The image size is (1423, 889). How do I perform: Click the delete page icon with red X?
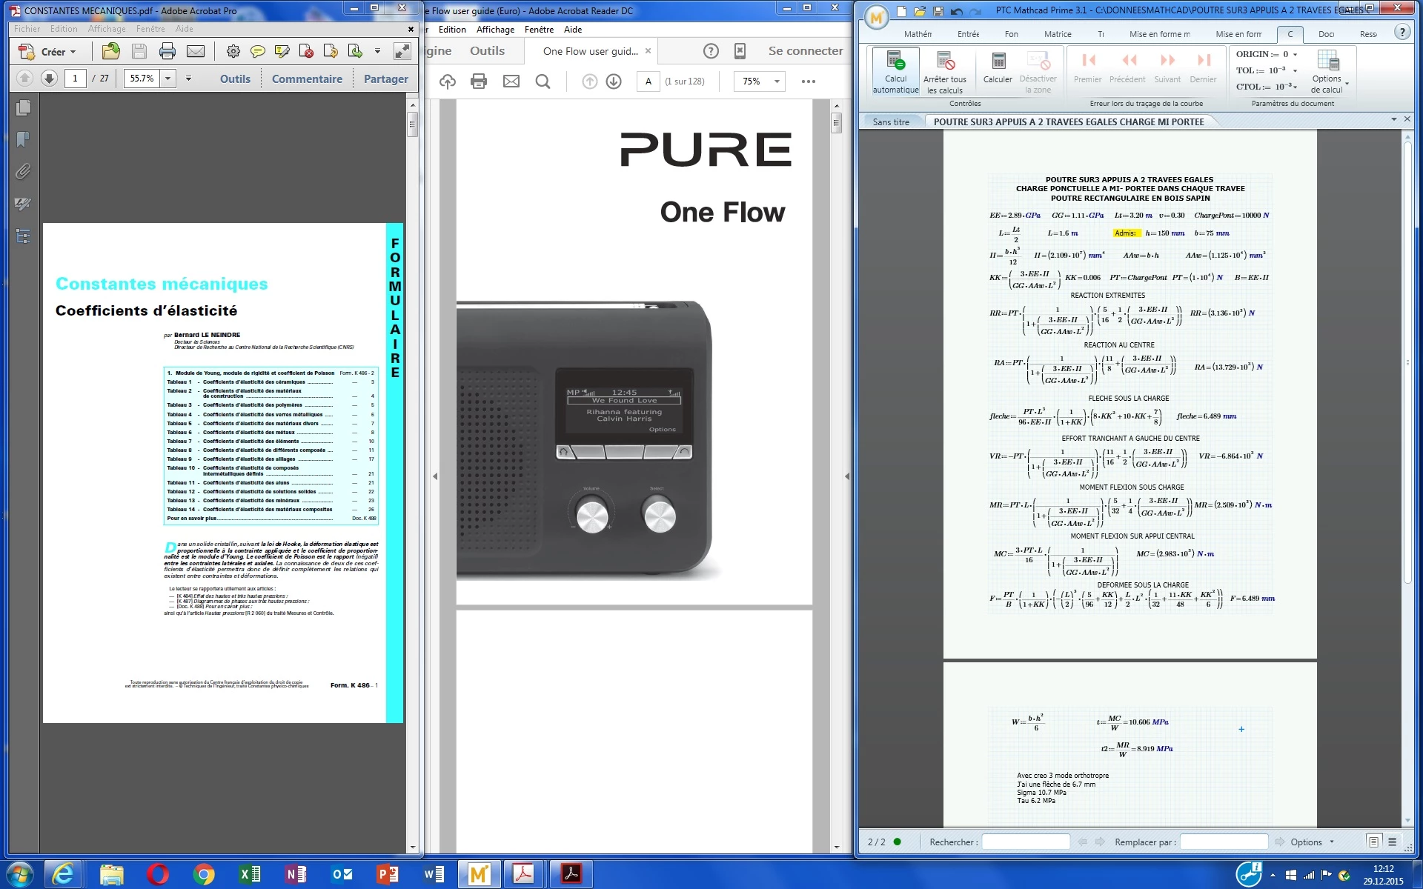click(x=306, y=51)
